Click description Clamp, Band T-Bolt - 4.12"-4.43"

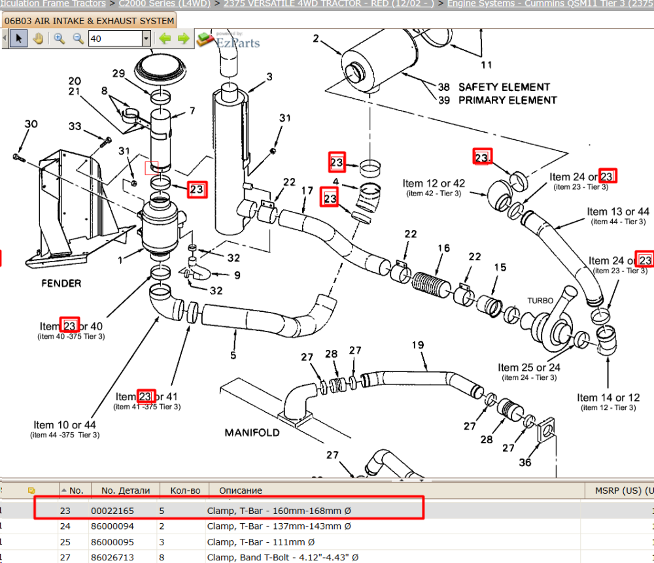click(283, 558)
